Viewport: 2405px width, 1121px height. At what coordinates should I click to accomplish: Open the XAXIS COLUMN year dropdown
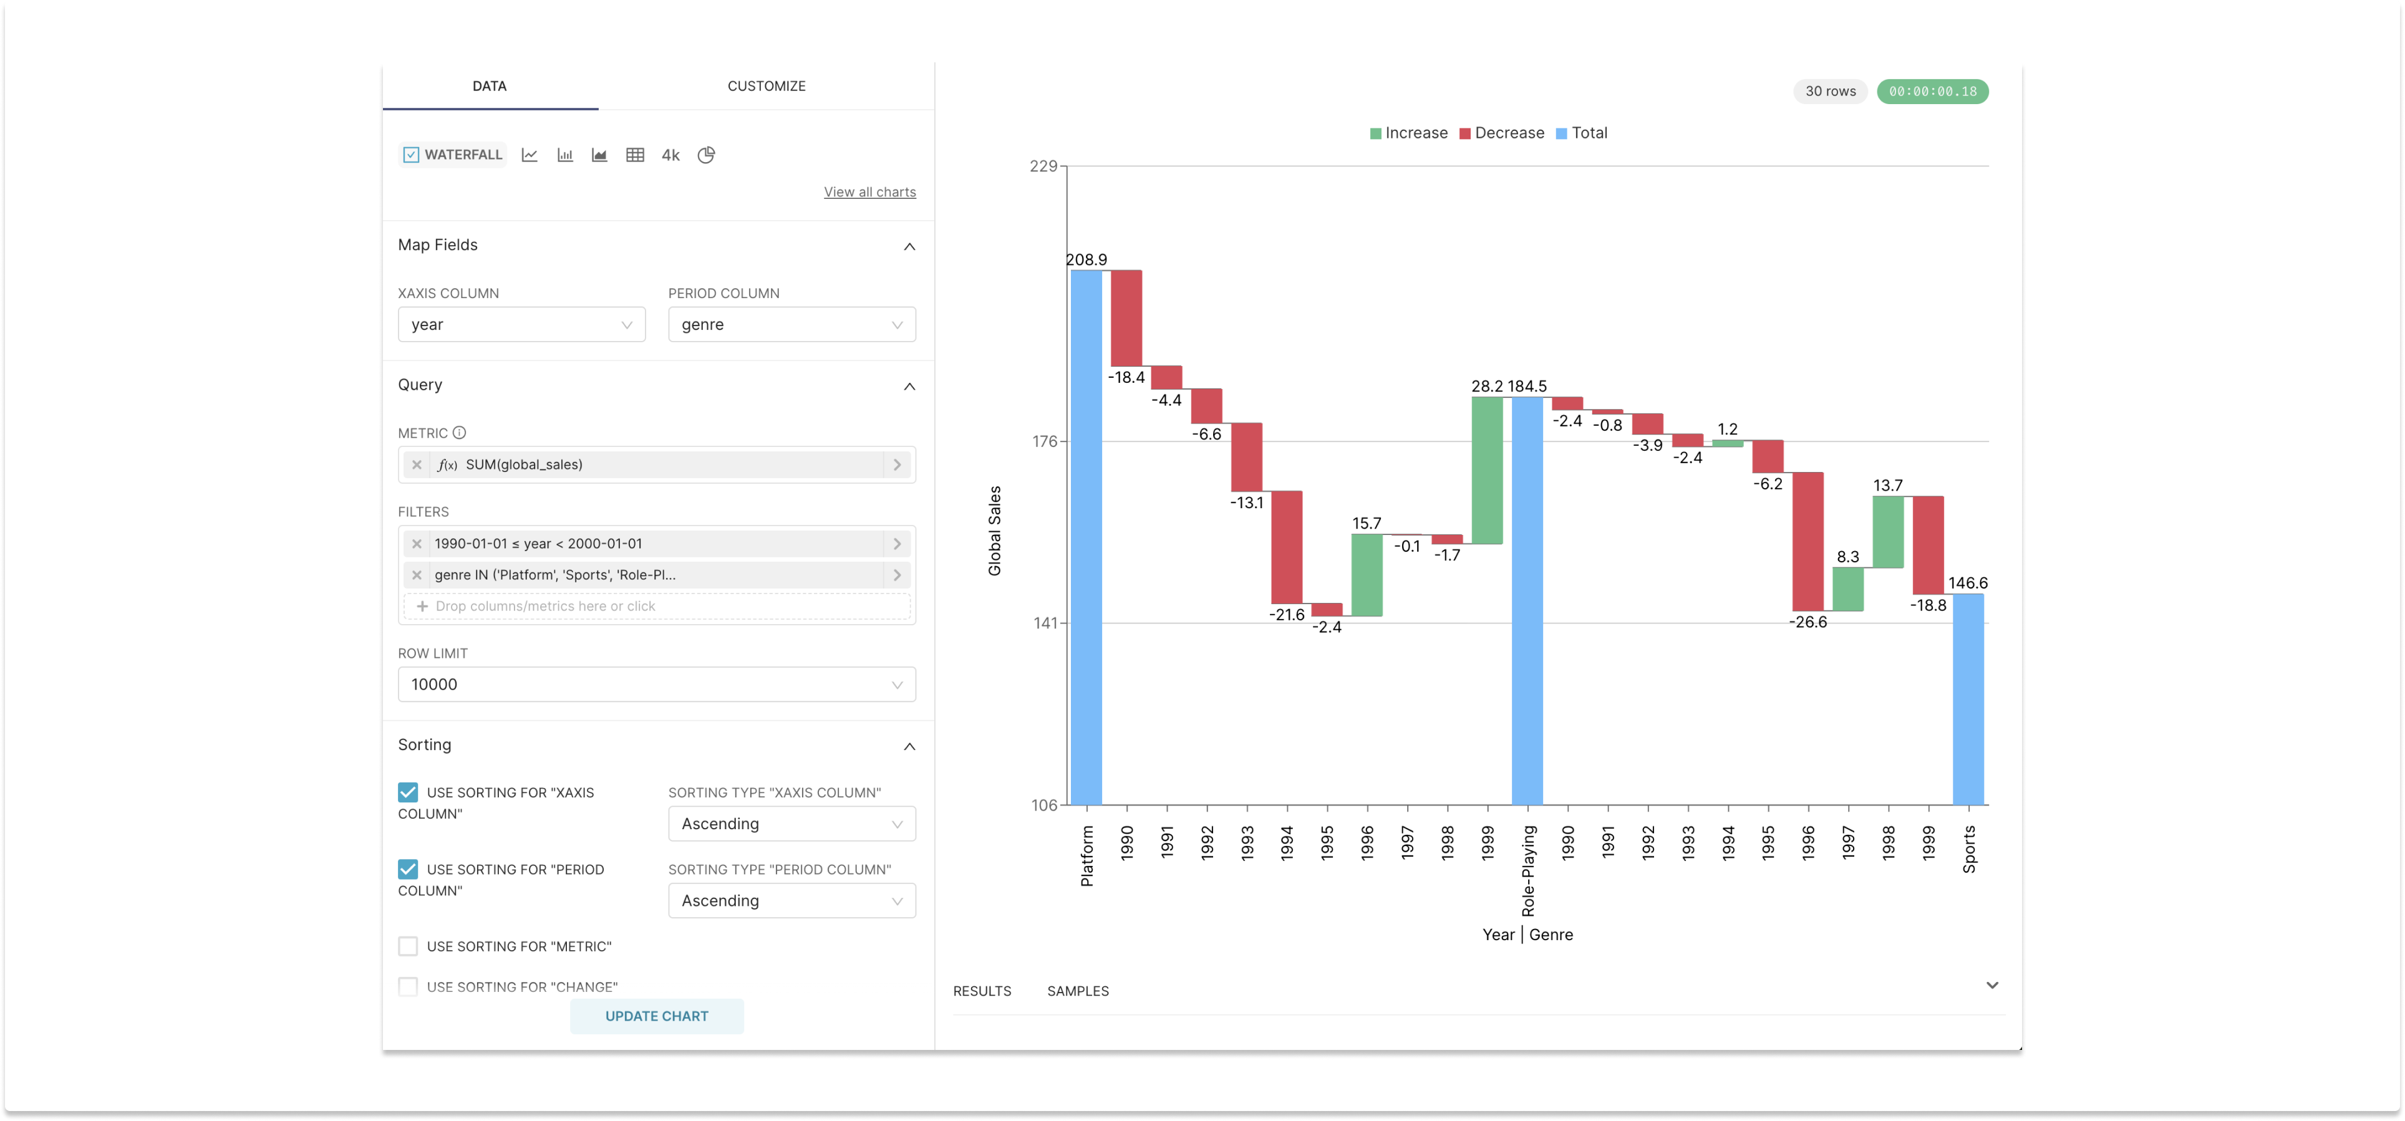click(x=521, y=325)
